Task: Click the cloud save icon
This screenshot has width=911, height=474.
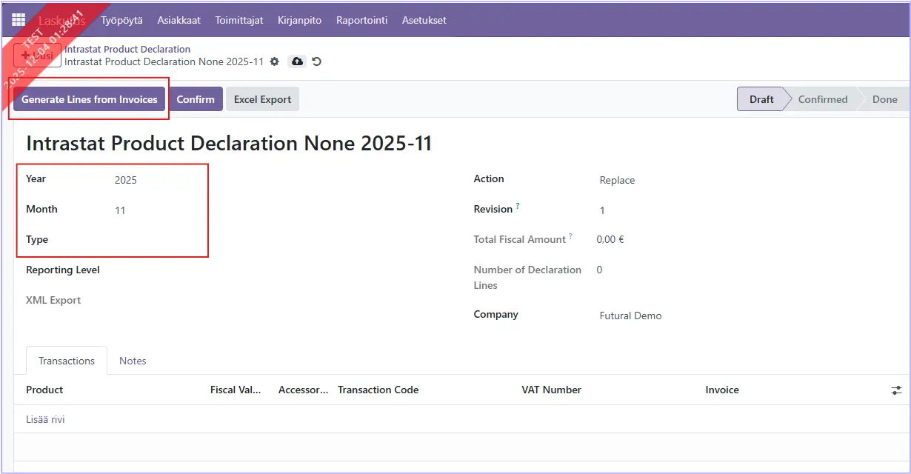Action: pyautogui.click(x=297, y=61)
